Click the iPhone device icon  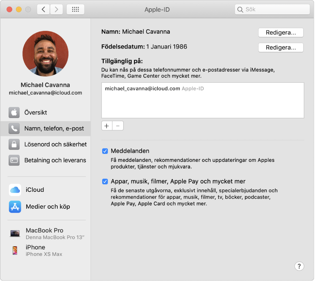point(15,250)
